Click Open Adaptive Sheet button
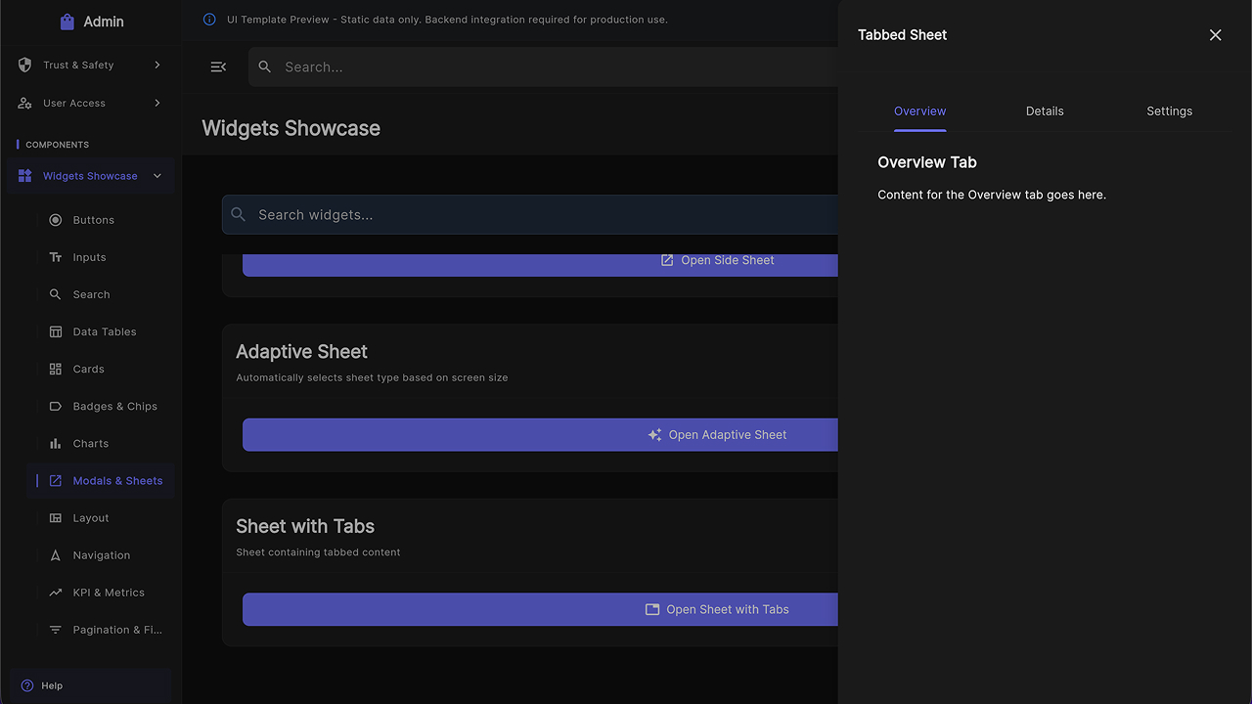The height and width of the screenshot is (704, 1252). (540, 435)
